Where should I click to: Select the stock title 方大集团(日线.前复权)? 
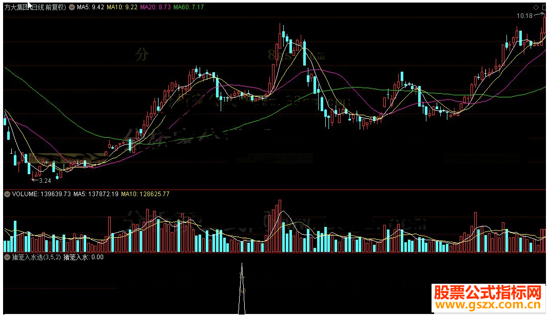pos(35,7)
